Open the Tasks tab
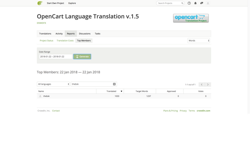This screenshot has height=141, width=250. pos(98,34)
